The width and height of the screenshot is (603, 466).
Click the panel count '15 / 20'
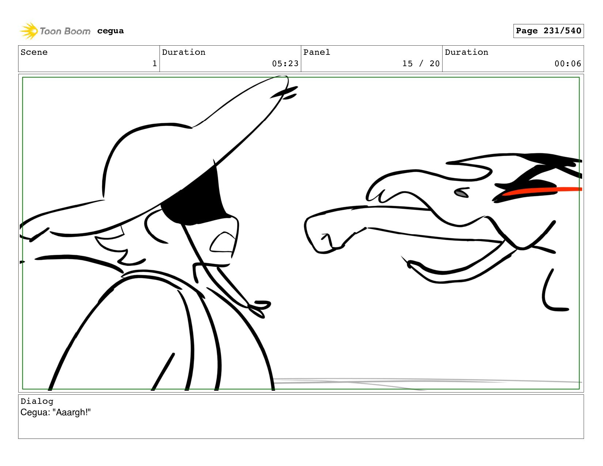(x=421, y=64)
